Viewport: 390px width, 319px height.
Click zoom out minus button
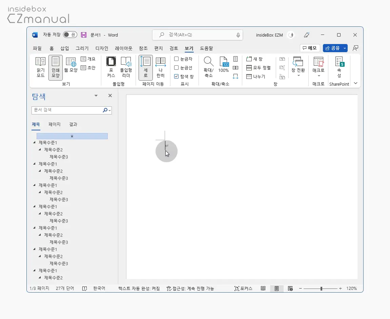[x=301, y=289]
